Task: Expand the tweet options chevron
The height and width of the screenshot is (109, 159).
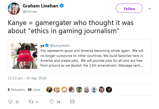Action: tap(149, 9)
